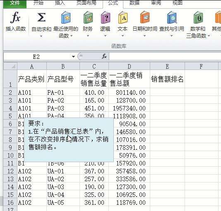Open the 文本 functions book icon
This screenshot has width=221, height=211.
pyautogui.click(x=123, y=17)
